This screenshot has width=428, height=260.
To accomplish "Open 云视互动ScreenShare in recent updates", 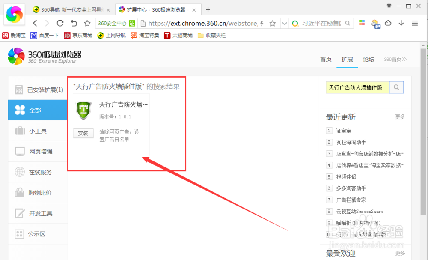I will coord(360,212).
